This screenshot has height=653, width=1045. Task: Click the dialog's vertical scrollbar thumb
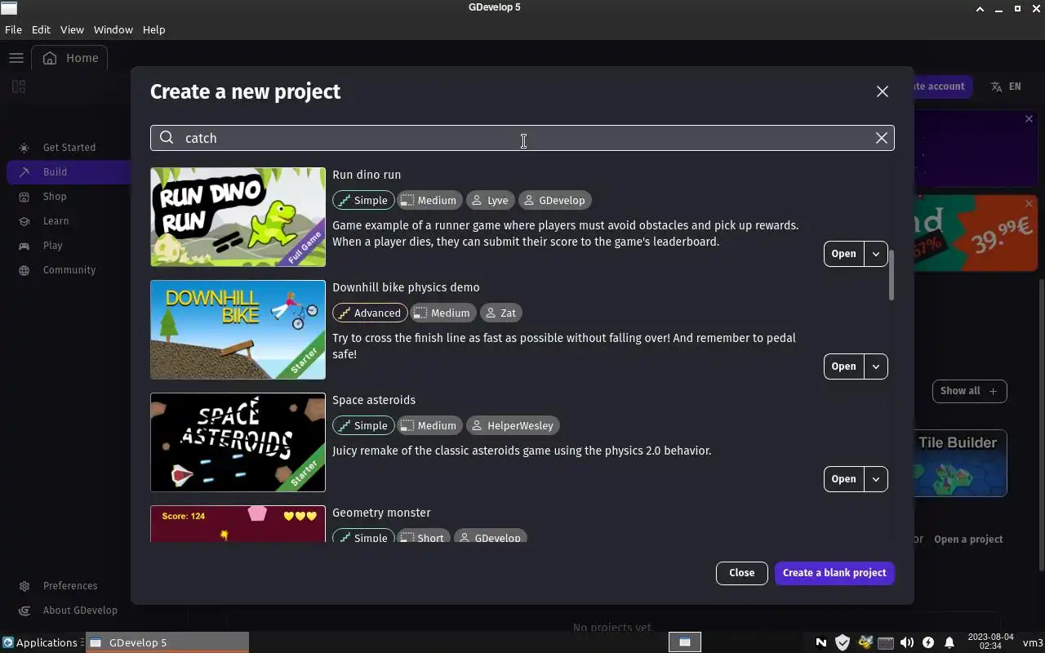[x=891, y=275]
